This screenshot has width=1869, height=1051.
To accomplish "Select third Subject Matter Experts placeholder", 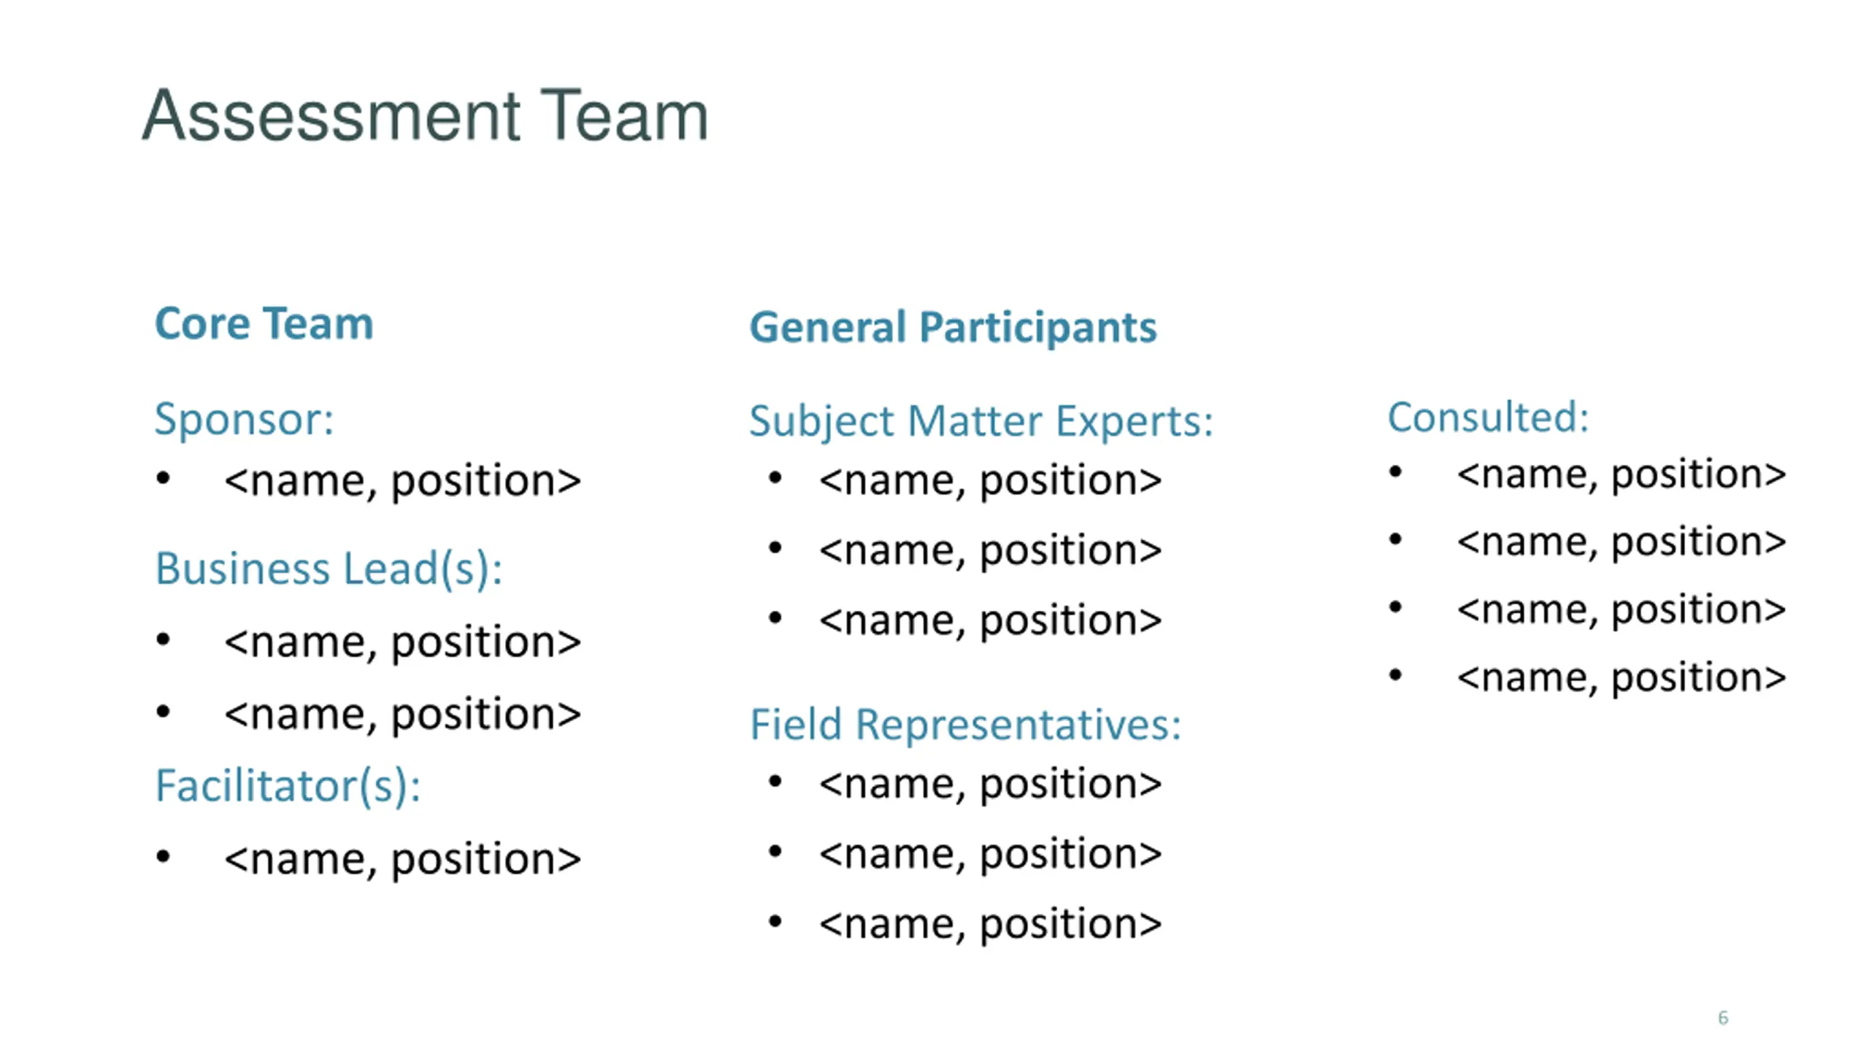I will (990, 620).
